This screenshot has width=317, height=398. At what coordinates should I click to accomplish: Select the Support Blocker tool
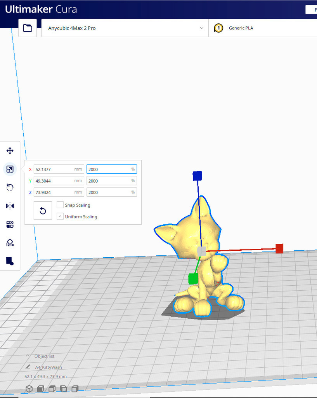coord(10,243)
